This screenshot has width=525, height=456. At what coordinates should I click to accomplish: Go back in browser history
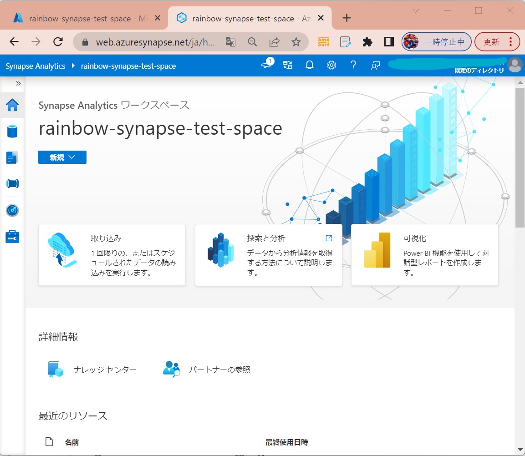(14, 42)
